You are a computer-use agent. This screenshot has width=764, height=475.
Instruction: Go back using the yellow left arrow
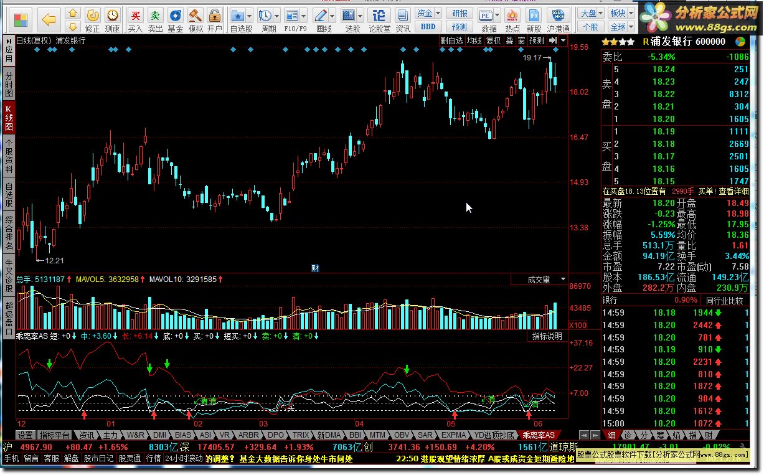[49, 20]
